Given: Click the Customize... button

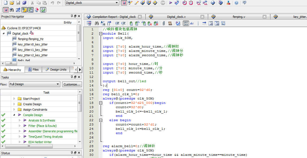Looking at the screenshot, I should click(x=72, y=84).
